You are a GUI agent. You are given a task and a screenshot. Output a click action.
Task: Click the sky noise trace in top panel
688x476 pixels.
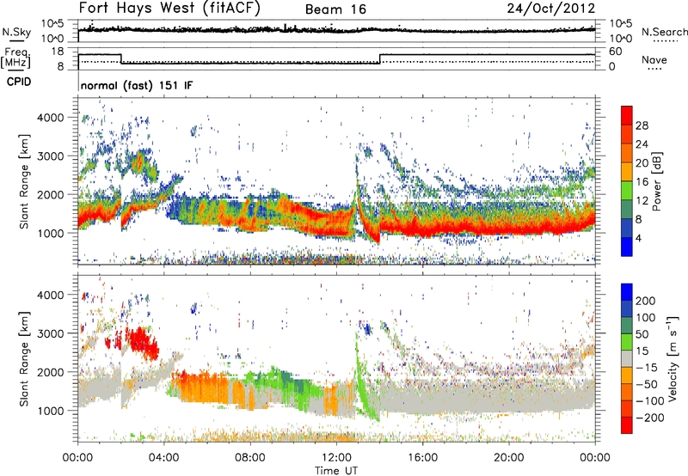336,29
